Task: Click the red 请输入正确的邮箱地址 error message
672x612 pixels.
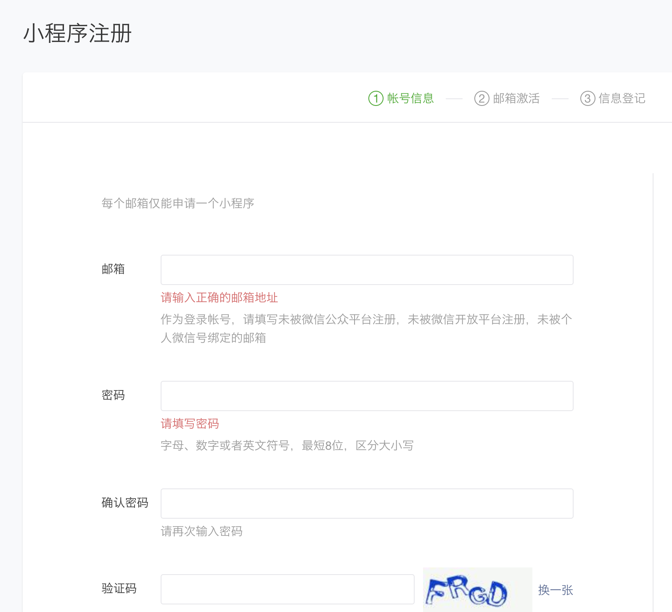Action: click(x=219, y=298)
